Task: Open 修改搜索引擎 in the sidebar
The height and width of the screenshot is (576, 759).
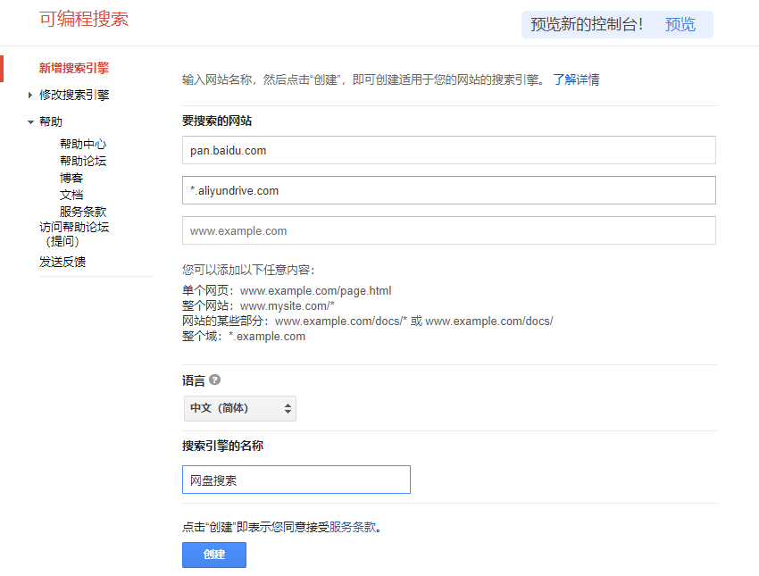Action: coord(74,95)
